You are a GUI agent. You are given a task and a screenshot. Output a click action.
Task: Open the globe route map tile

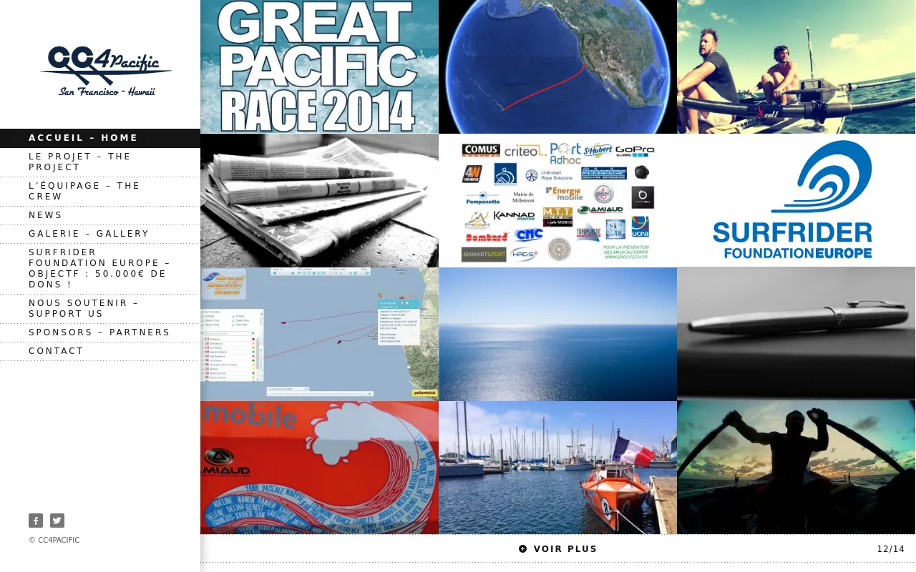pos(557,66)
